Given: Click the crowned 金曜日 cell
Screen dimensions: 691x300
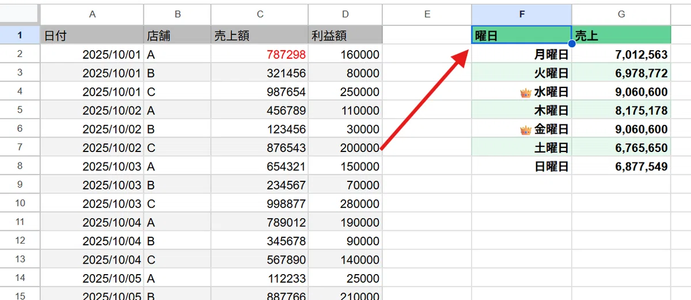Looking at the screenshot, I should point(522,129).
